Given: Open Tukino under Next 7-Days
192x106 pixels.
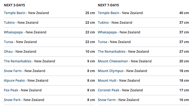Looking at the screenshot, I should tap(103, 23).
